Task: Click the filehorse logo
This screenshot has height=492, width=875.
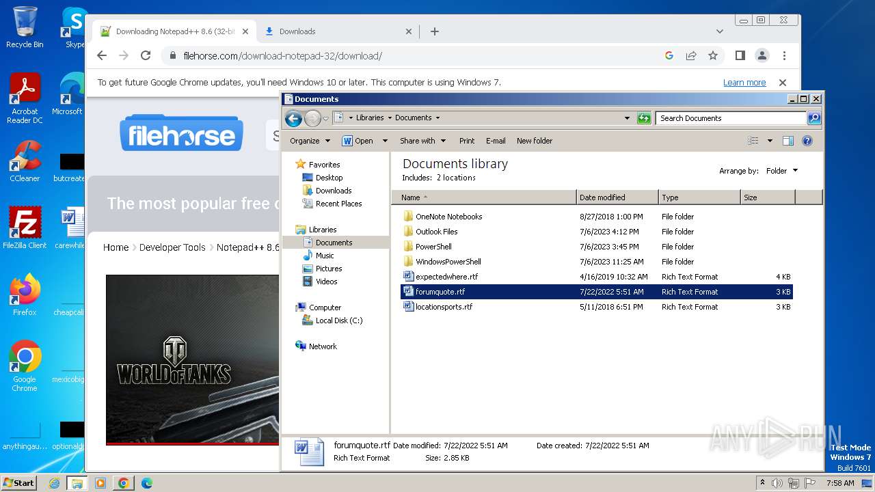Action: click(x=181, y=133)
